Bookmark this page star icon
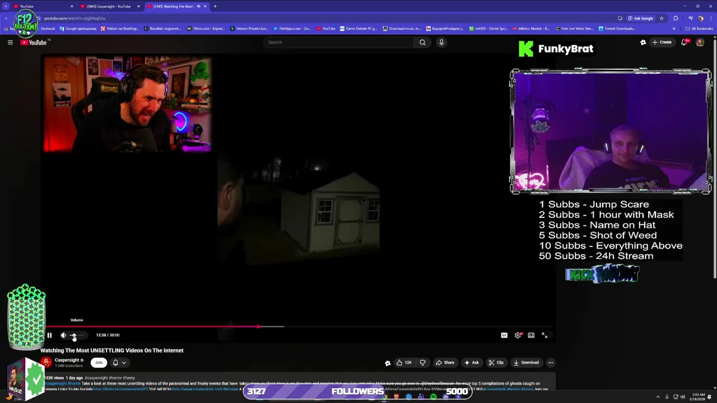717x403 pixels. pos(662,18)
